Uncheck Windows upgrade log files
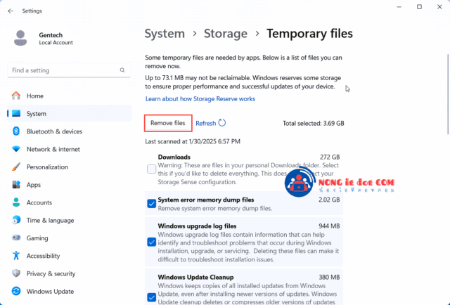The width and height of the screenshot is (450, 305). (x=152, y=242)
